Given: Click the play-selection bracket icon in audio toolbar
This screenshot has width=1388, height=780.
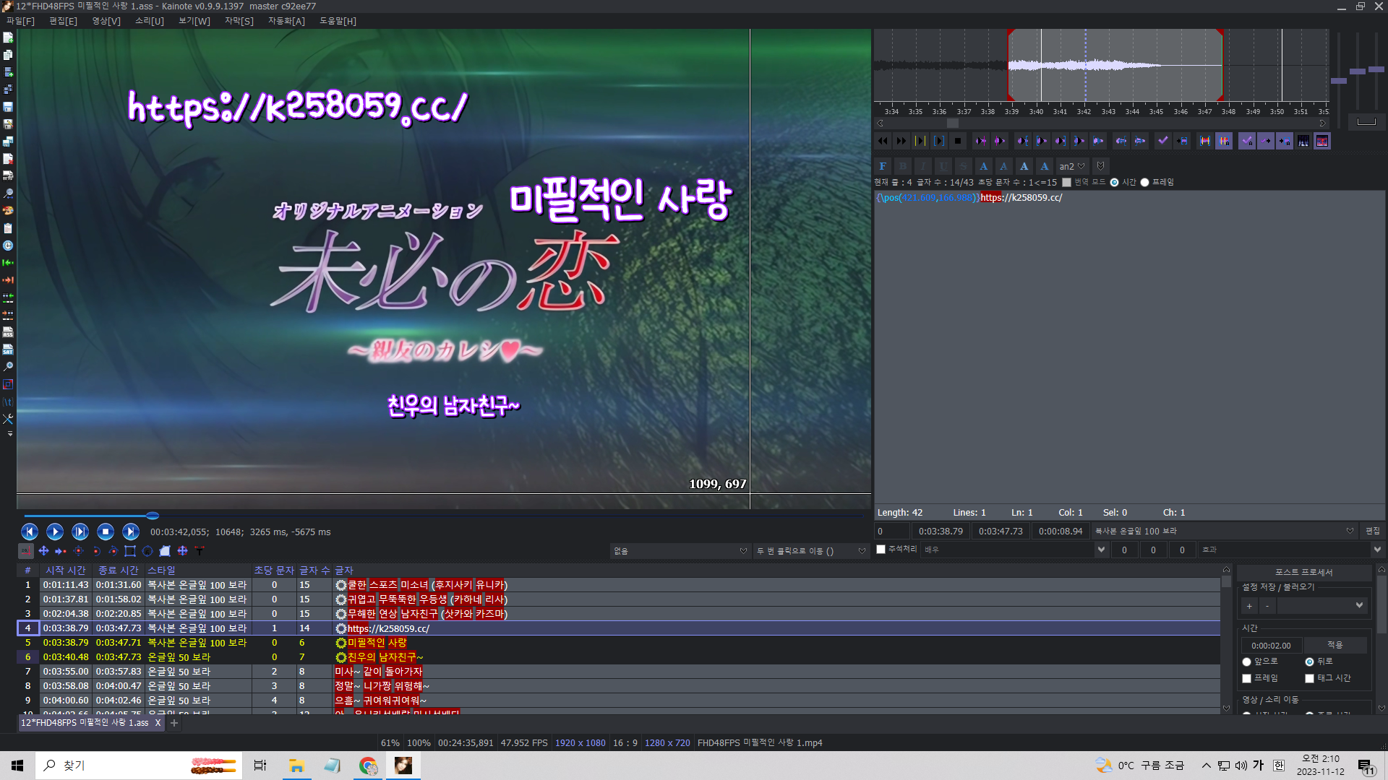Looking at the screenshot, I should (x=939, y=142).
